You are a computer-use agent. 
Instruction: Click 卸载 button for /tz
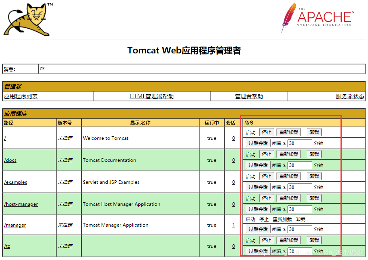point(314,240)
